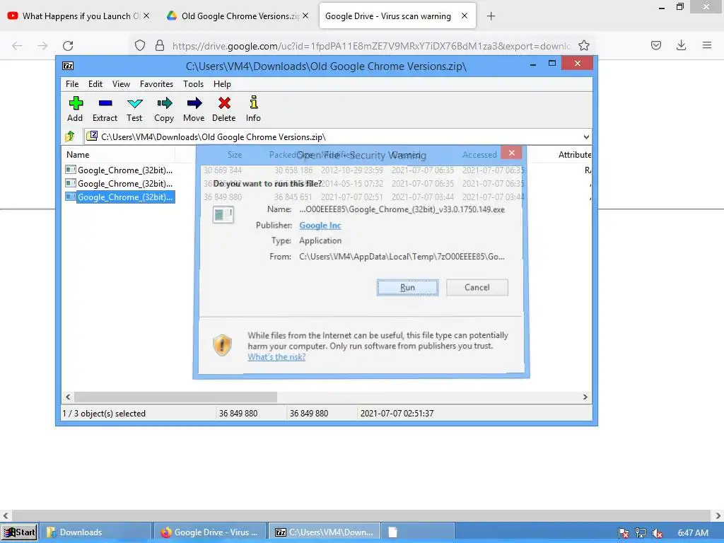Click the security flag tray icon
The image size is (724, 543).
point(623,533)
